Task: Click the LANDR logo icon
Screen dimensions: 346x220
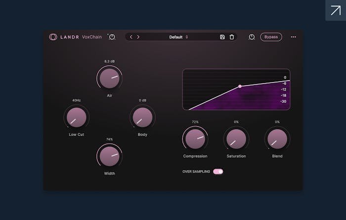Action: point(53,37)
